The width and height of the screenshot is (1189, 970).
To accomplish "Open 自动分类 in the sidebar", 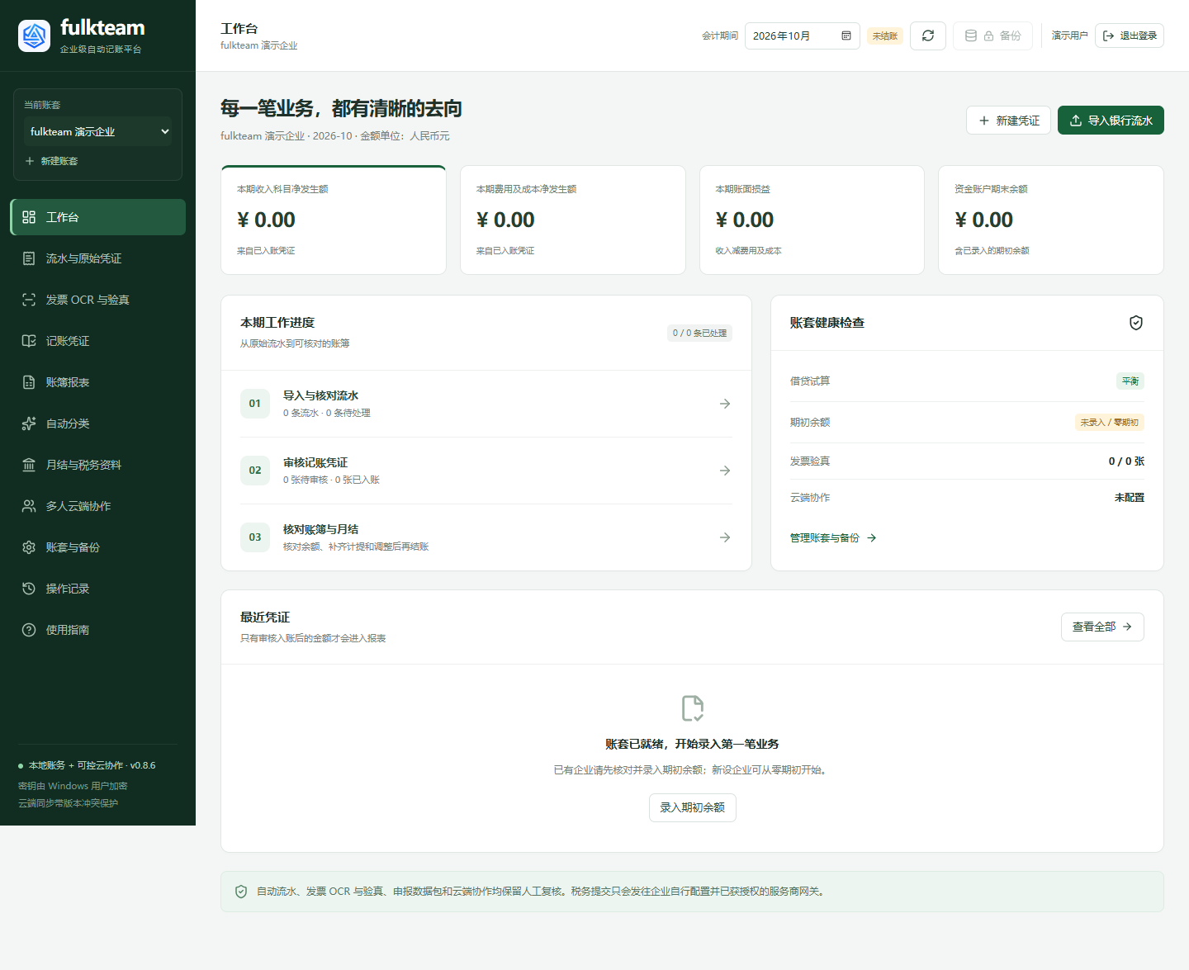I will click(x=97, y=423).
